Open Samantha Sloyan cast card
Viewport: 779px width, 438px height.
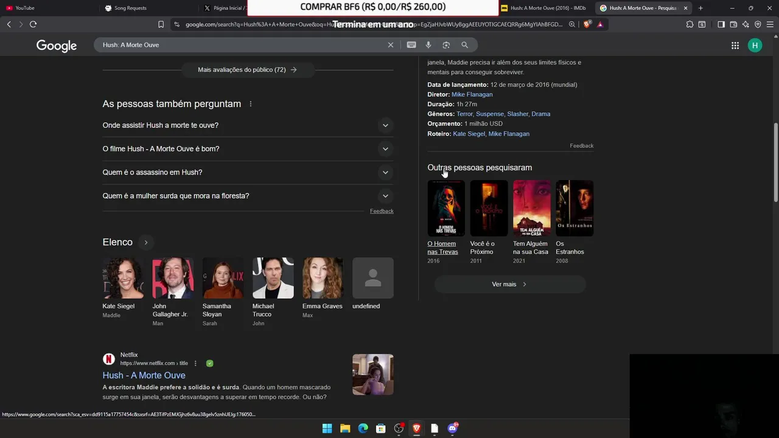tap(223, 292)
